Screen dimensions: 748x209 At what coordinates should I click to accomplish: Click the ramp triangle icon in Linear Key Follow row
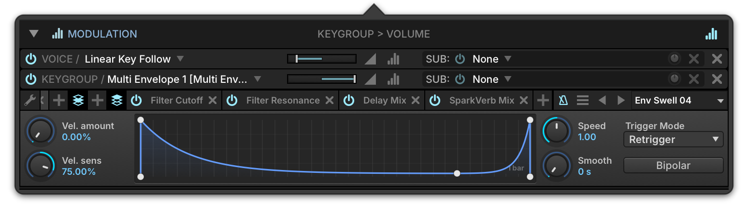[x=370, y=59]
